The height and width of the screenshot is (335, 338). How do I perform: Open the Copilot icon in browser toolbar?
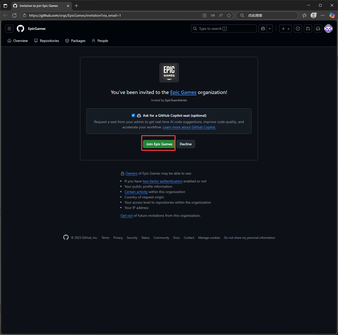click(x=332, y=15)
